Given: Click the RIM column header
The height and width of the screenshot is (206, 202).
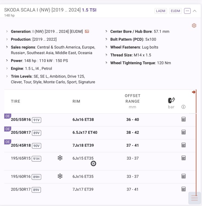Looking at the screenshot, I should click(x=76, y=101).
